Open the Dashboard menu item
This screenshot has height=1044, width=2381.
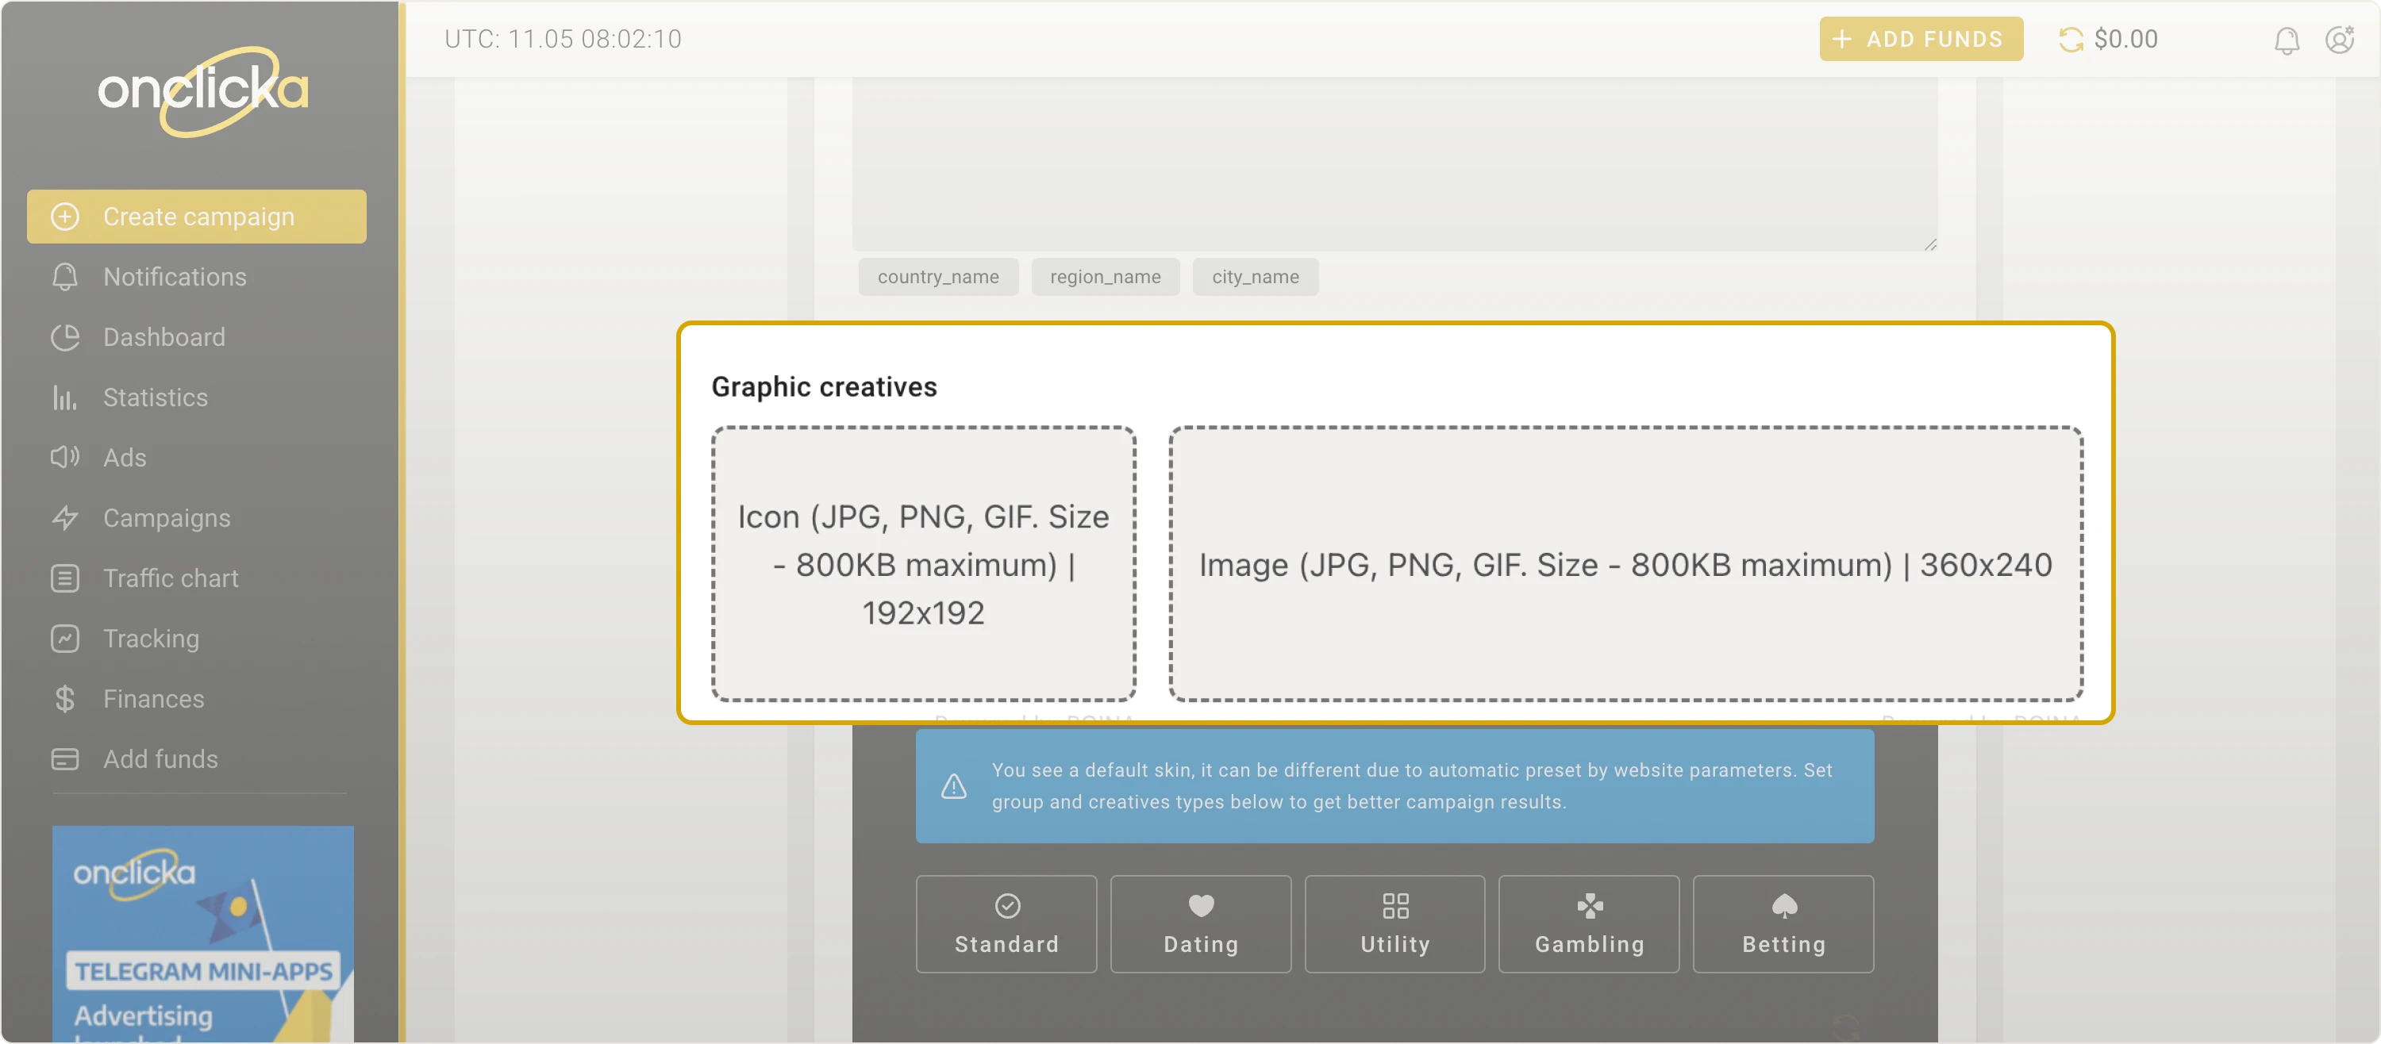coord(163,337)
